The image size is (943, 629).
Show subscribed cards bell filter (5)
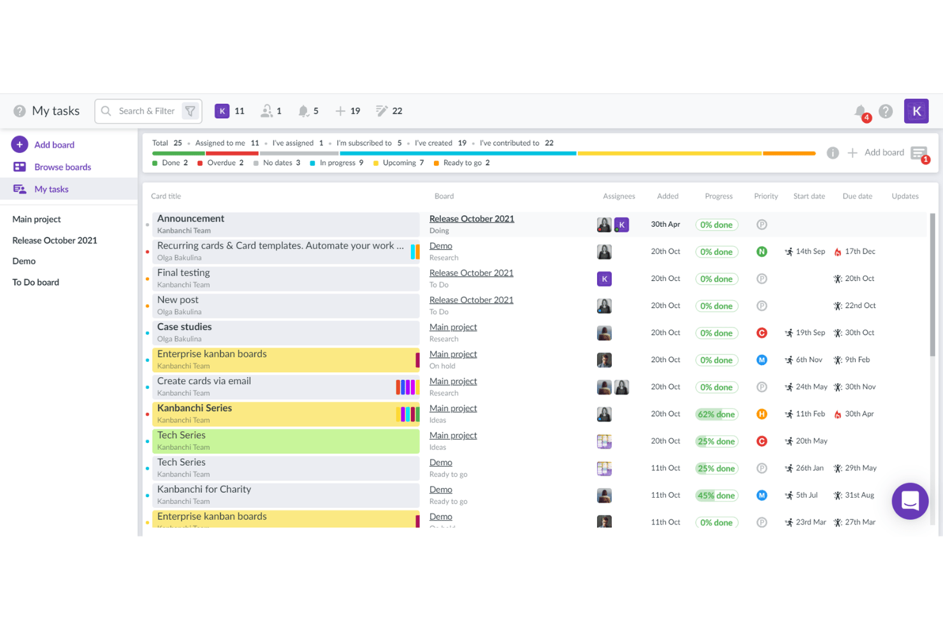pyautogui.click(x=308, y=111)
